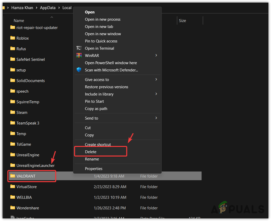Image resolution: width=271 pixels, height=221 pixels.
Task: Click the yellow folder icon beside Wondershare
Action: pyautogui.click(x=12, y=208)
